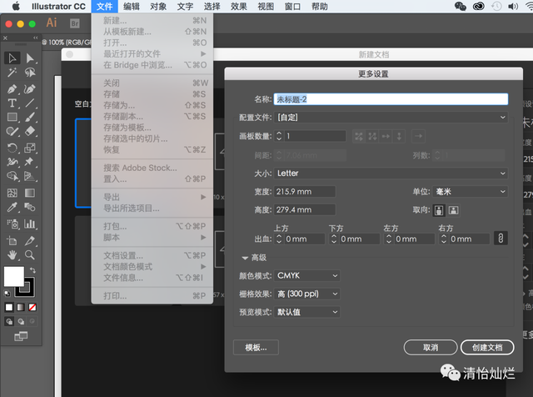
Task: Select the Zoom magnifier tool
Action: 30,254
